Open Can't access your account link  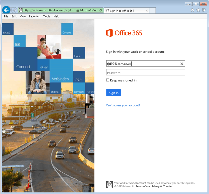(x=123, y=105)
